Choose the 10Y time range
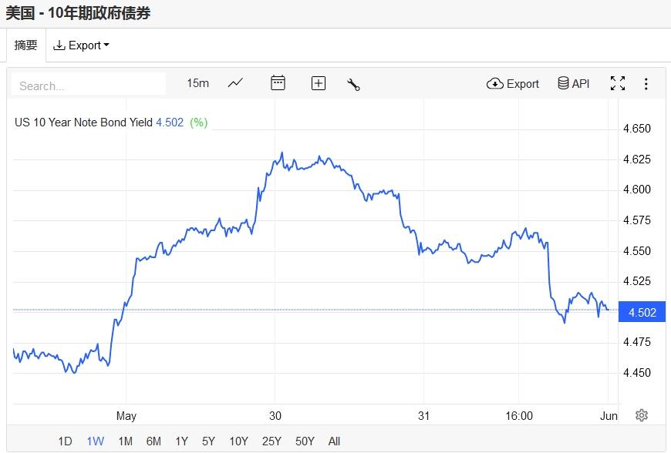 click(238, 441)
